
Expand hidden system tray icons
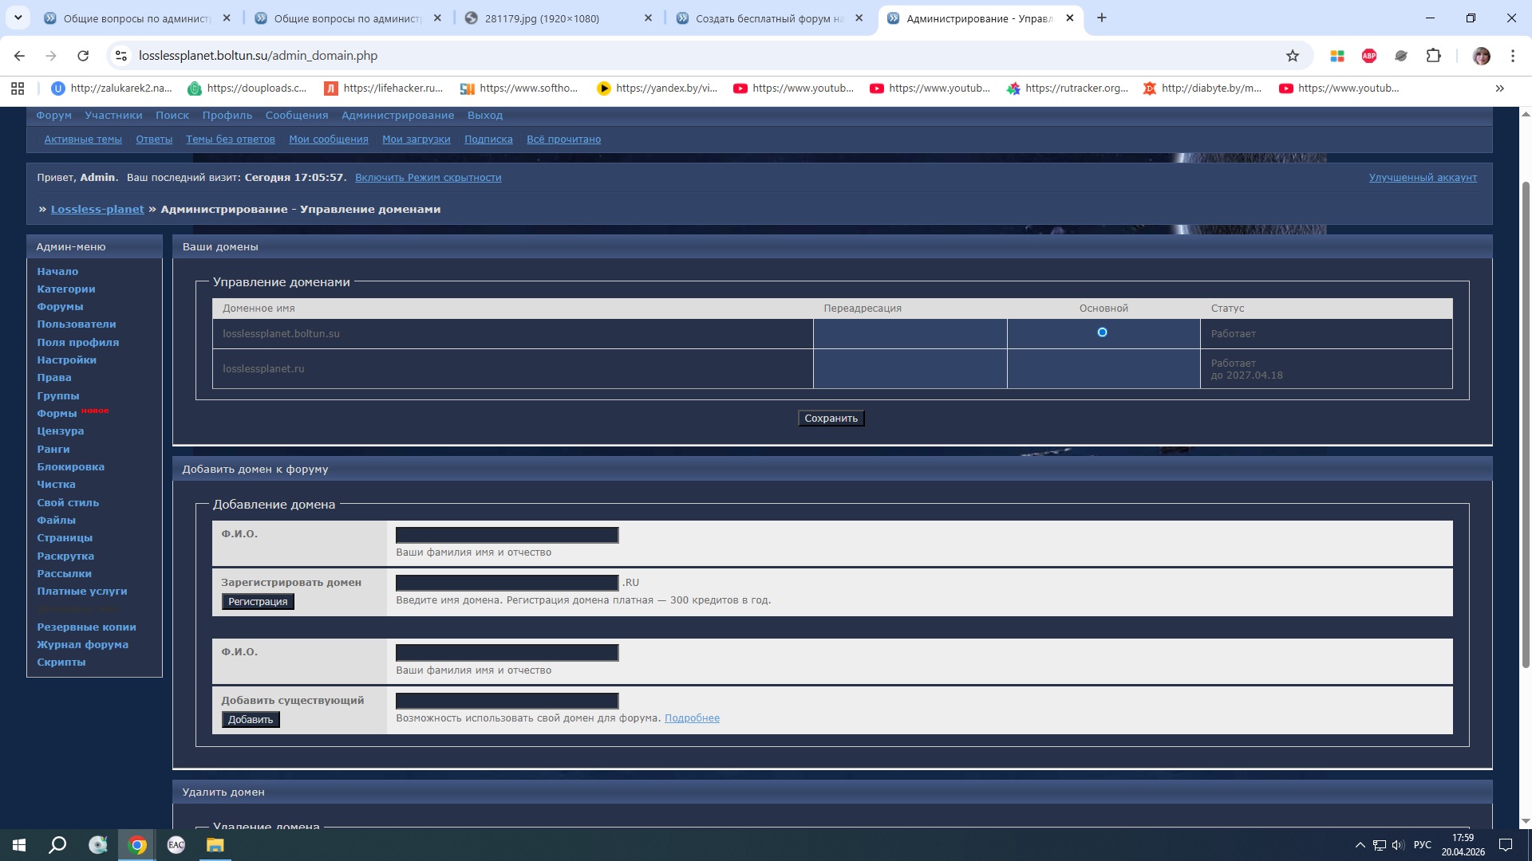tap(1360, 845)
